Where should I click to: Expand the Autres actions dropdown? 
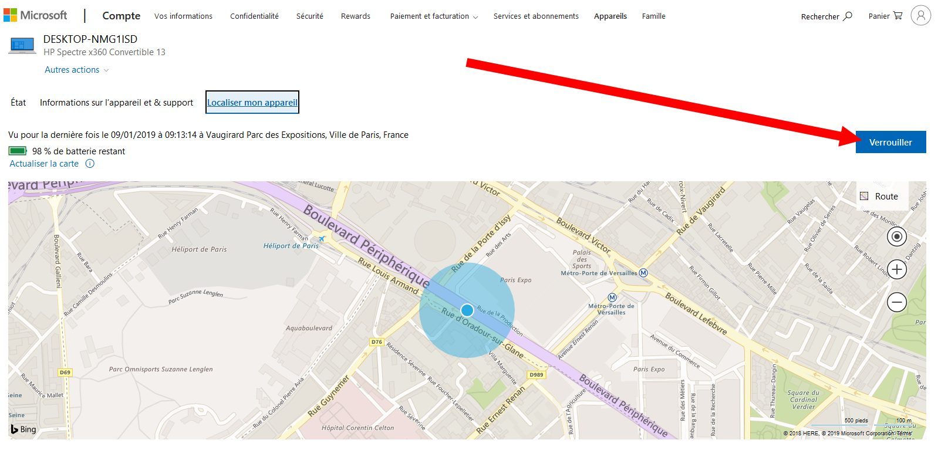[76, 70]
